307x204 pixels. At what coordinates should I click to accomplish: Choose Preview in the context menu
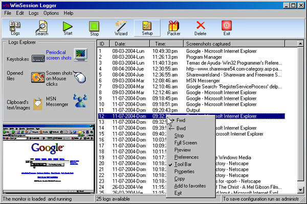point(191,150)
